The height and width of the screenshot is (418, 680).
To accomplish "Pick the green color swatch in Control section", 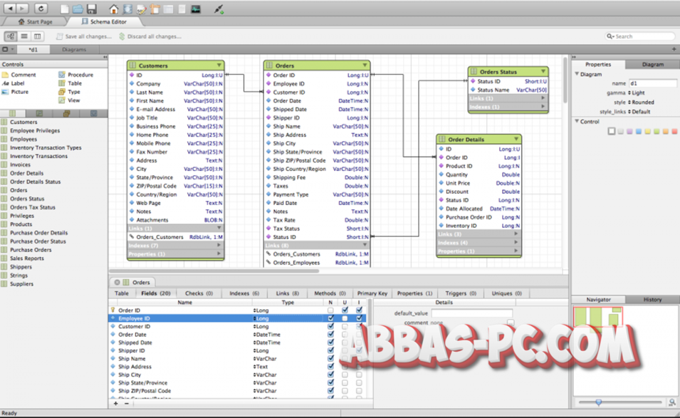I will tap(657, 130).
